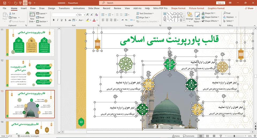Switch to Slide Sorter view

coord(207,136)
